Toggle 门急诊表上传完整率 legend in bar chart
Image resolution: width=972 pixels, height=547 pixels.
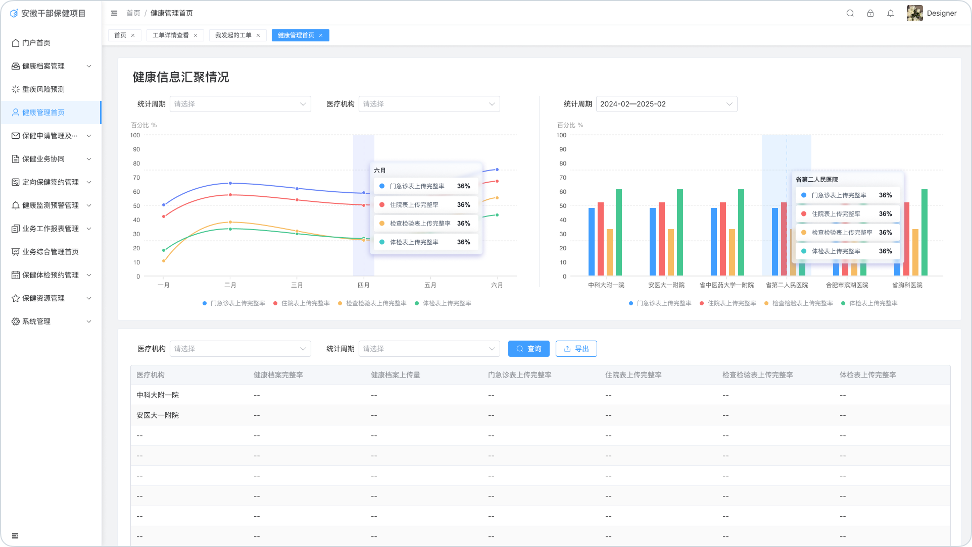[x=660, y=303]
